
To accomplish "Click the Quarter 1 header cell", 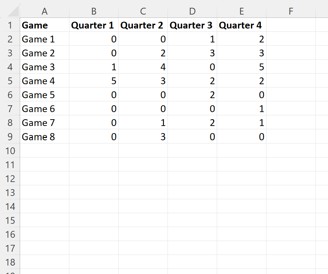I will tap(94, 25).
